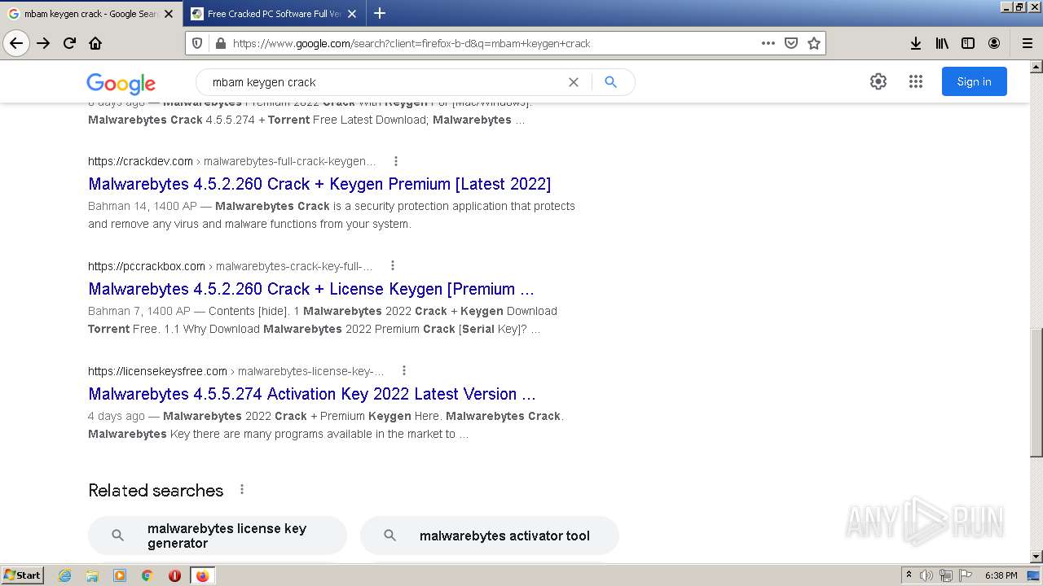Submit search with magnifier button

coord(610,82)
